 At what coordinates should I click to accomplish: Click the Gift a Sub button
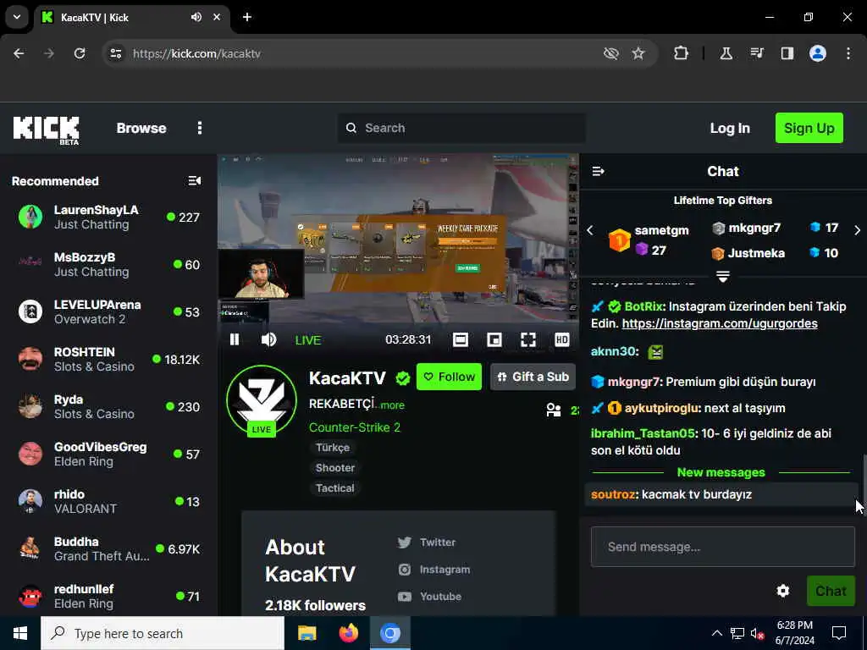pyautogui.click(x=533, y=377)
